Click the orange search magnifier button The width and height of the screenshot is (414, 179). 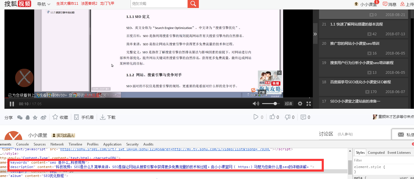pyautogui.click(x=193, y=4)
